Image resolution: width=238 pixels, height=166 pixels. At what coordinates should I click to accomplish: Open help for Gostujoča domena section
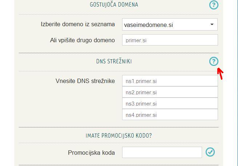pyautogui.click(x=214, y=5)
